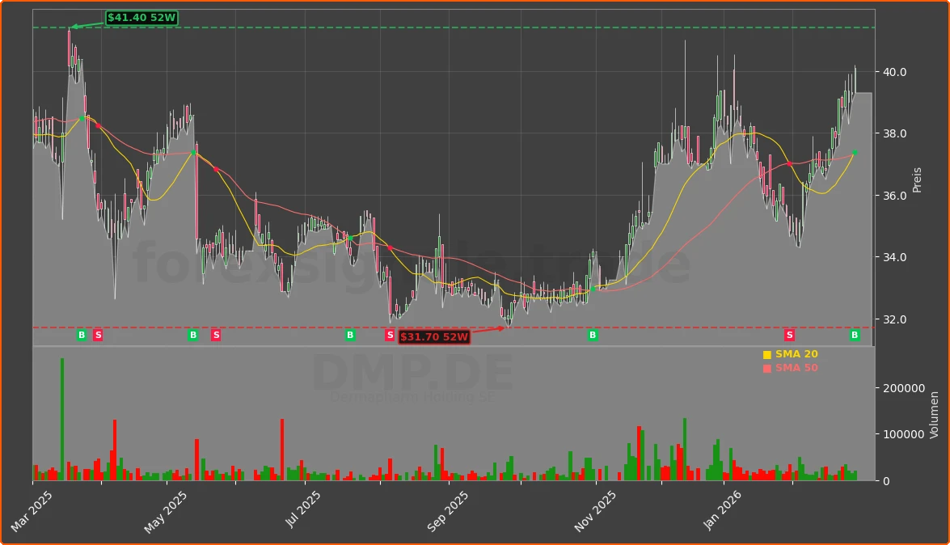This screenshot has height=545, width=950.
Task: Click the red S marker following the May buy signal
Action: 214,335
